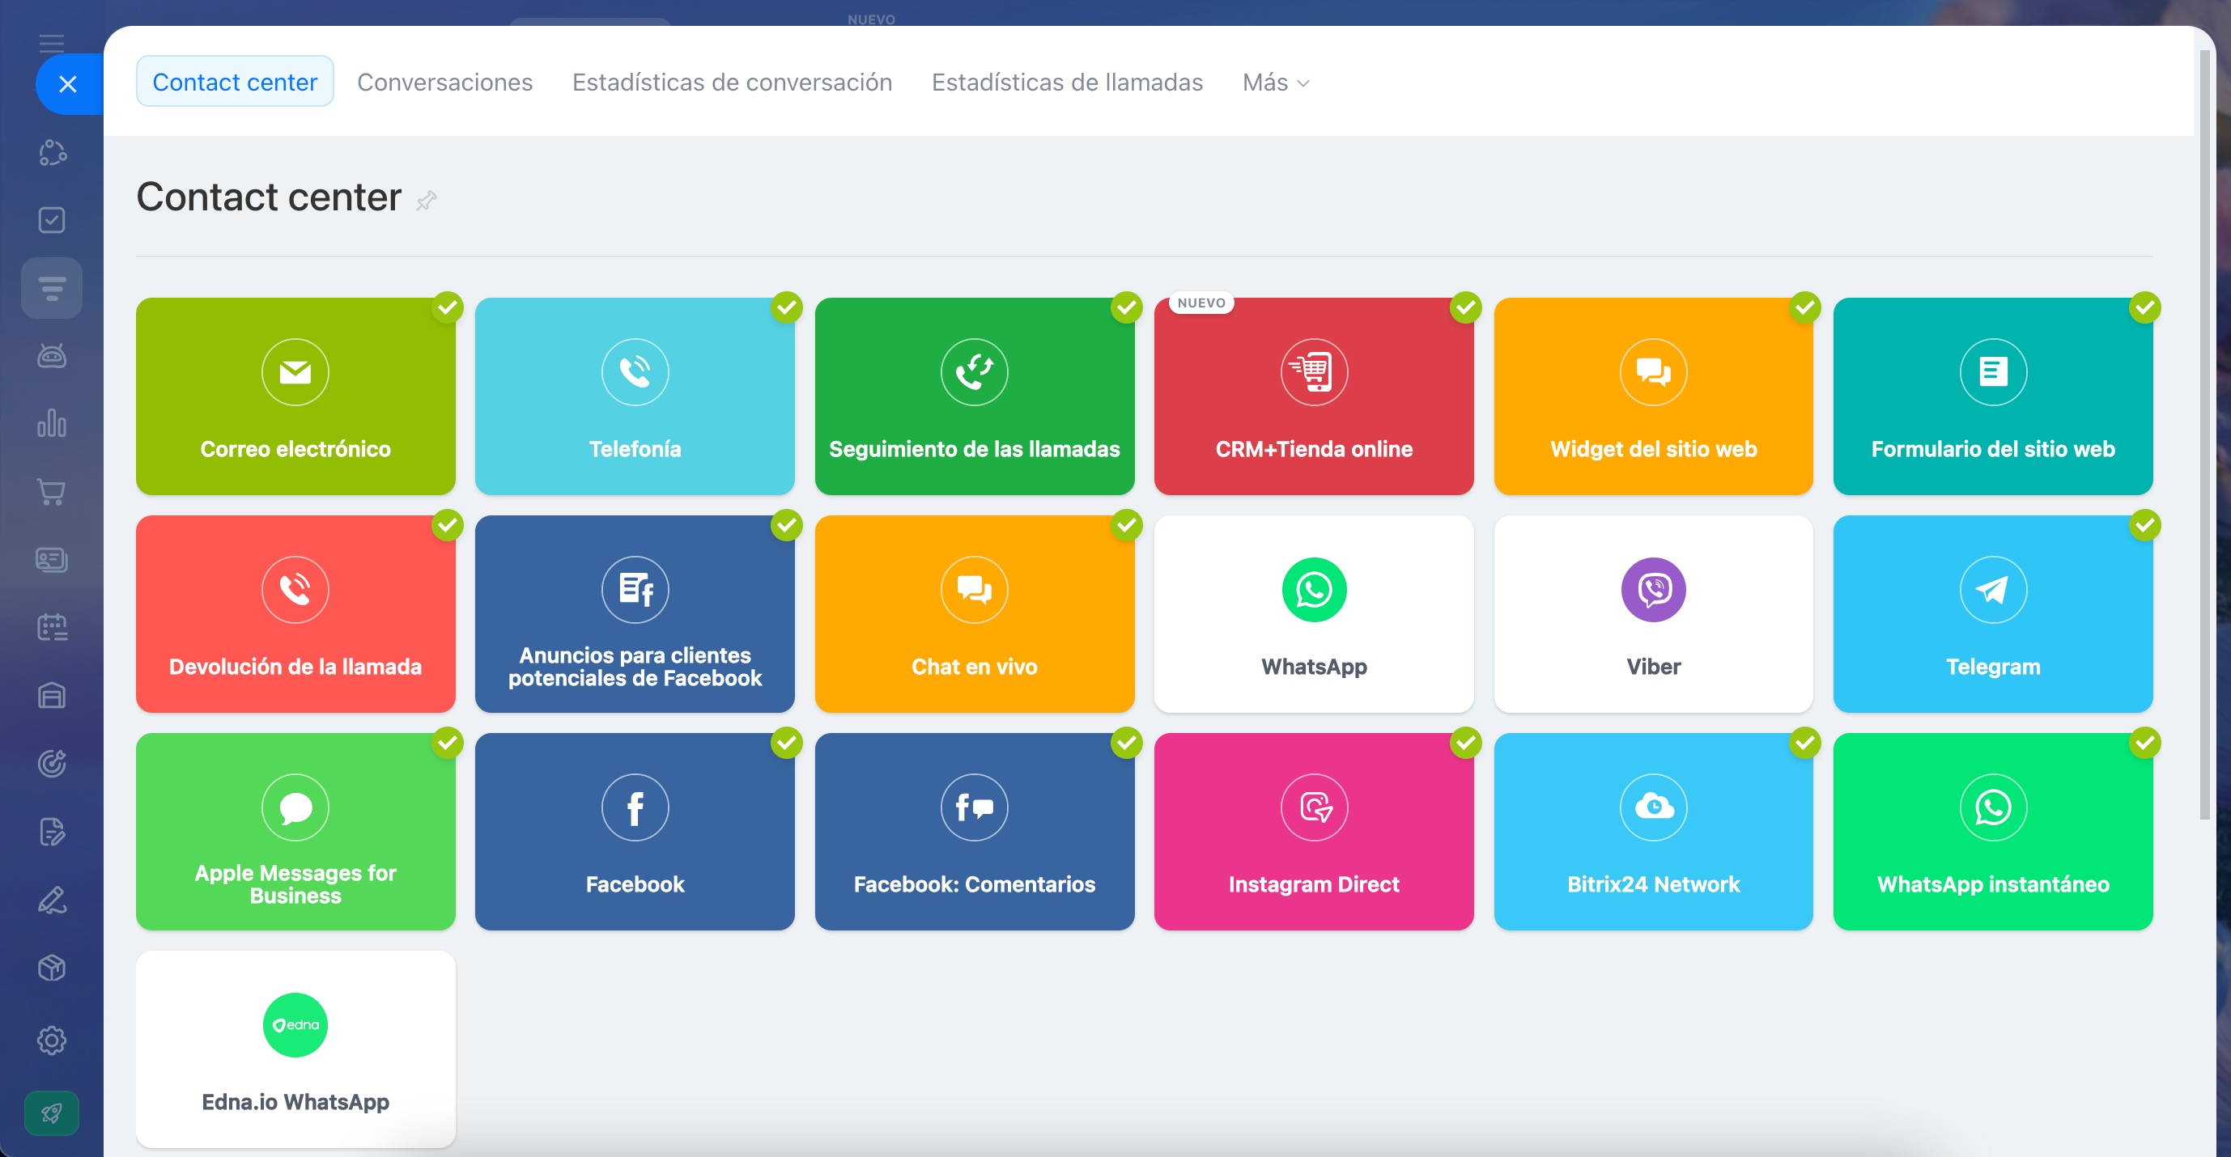Viewport: 2231px width, 1157px height.
Task: Open Devolución de la llamada card
Action: (295, 614)
